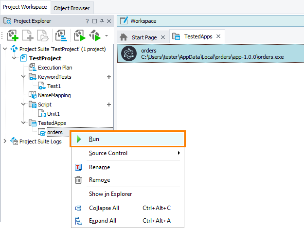Pin the Project Explorer panel
304x228 pixels.
point(102,21)
